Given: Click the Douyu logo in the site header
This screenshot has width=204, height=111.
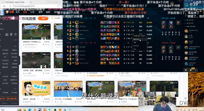Looking at the screenshot, I should pos(10,12).
